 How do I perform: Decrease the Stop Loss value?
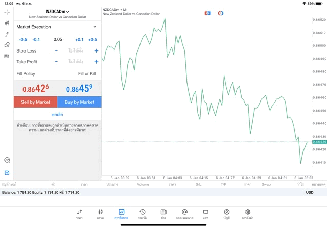(x=56, y=50)
